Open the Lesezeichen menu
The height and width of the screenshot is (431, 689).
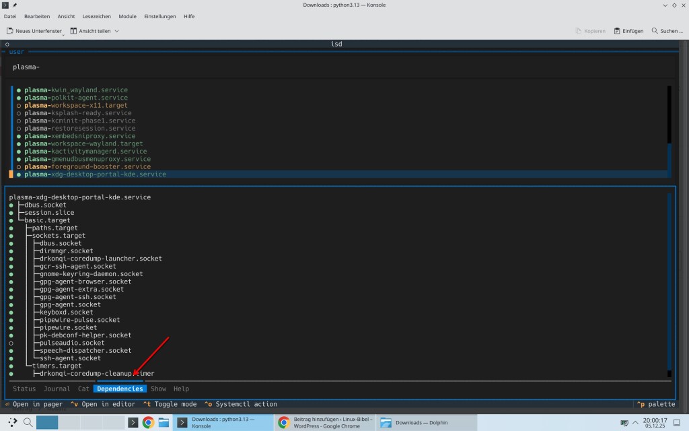click(97, 16)
